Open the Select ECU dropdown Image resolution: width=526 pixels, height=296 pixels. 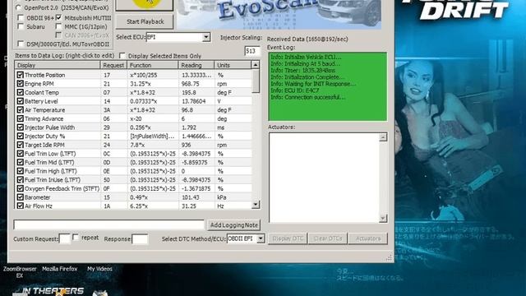[206, 37]
